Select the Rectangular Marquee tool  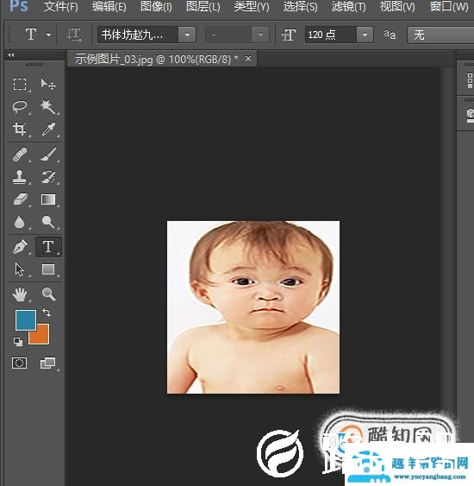pyautogui.click(x=20, y=84)
